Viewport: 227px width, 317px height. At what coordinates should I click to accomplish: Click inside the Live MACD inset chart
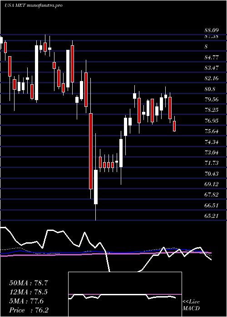coord(125,294)
